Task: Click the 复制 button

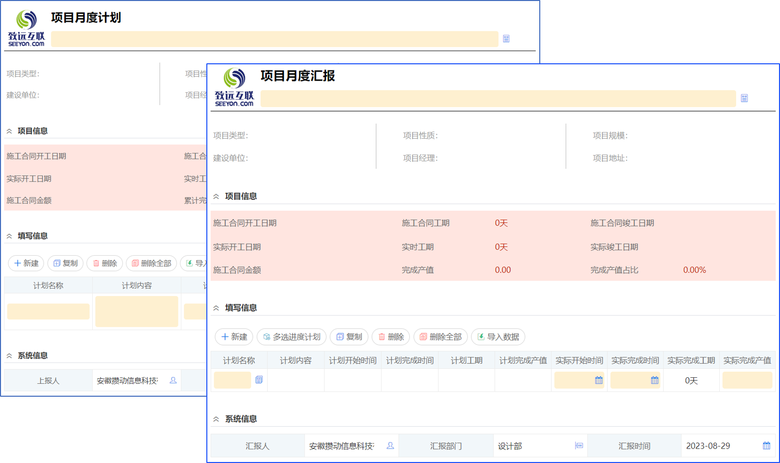Action: click(x=349, y=337)
